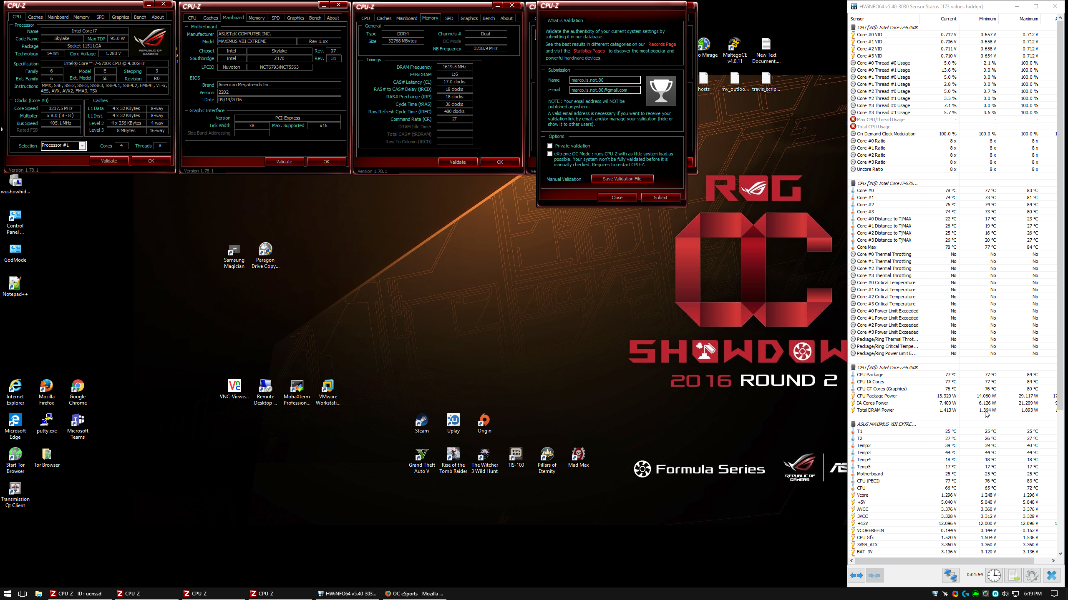The image size is (1068, 600).
Task: Click the HWiNFO clock reset timer icon
Action: [x=995, y=575]
